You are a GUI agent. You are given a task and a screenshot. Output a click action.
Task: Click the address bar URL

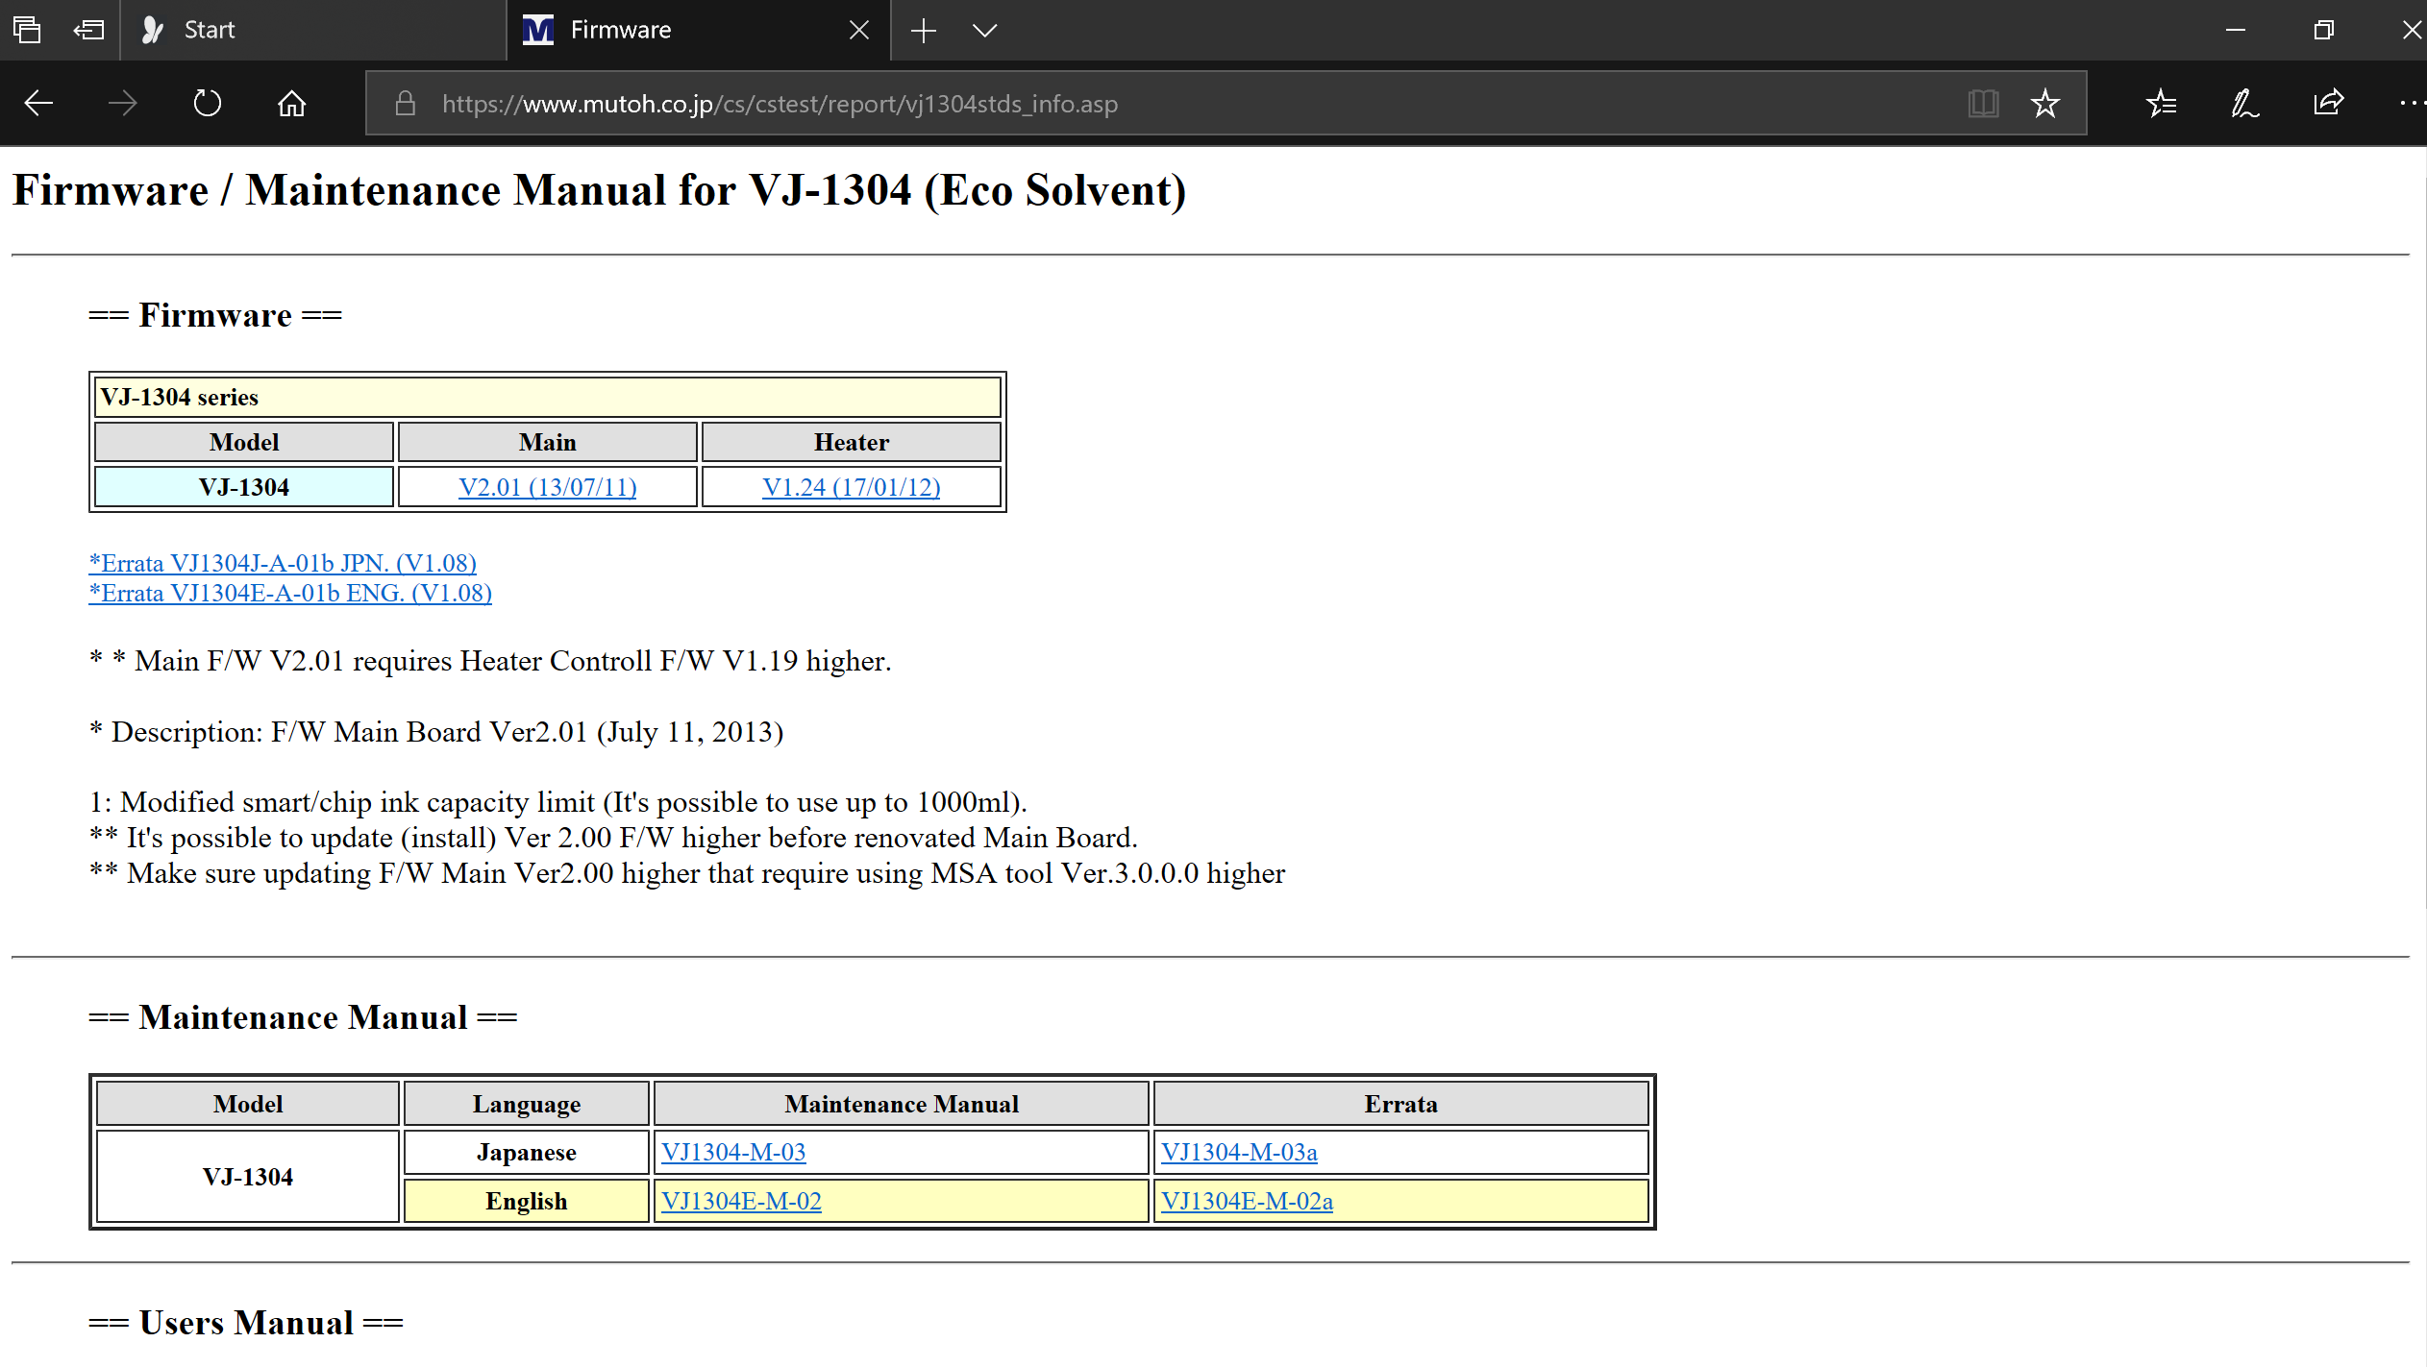[x=780, y=104]
